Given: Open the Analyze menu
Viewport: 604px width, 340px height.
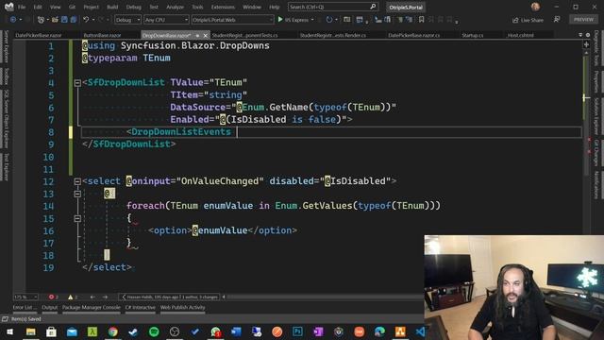Looking at the screenshot, I should pos(175,7).
